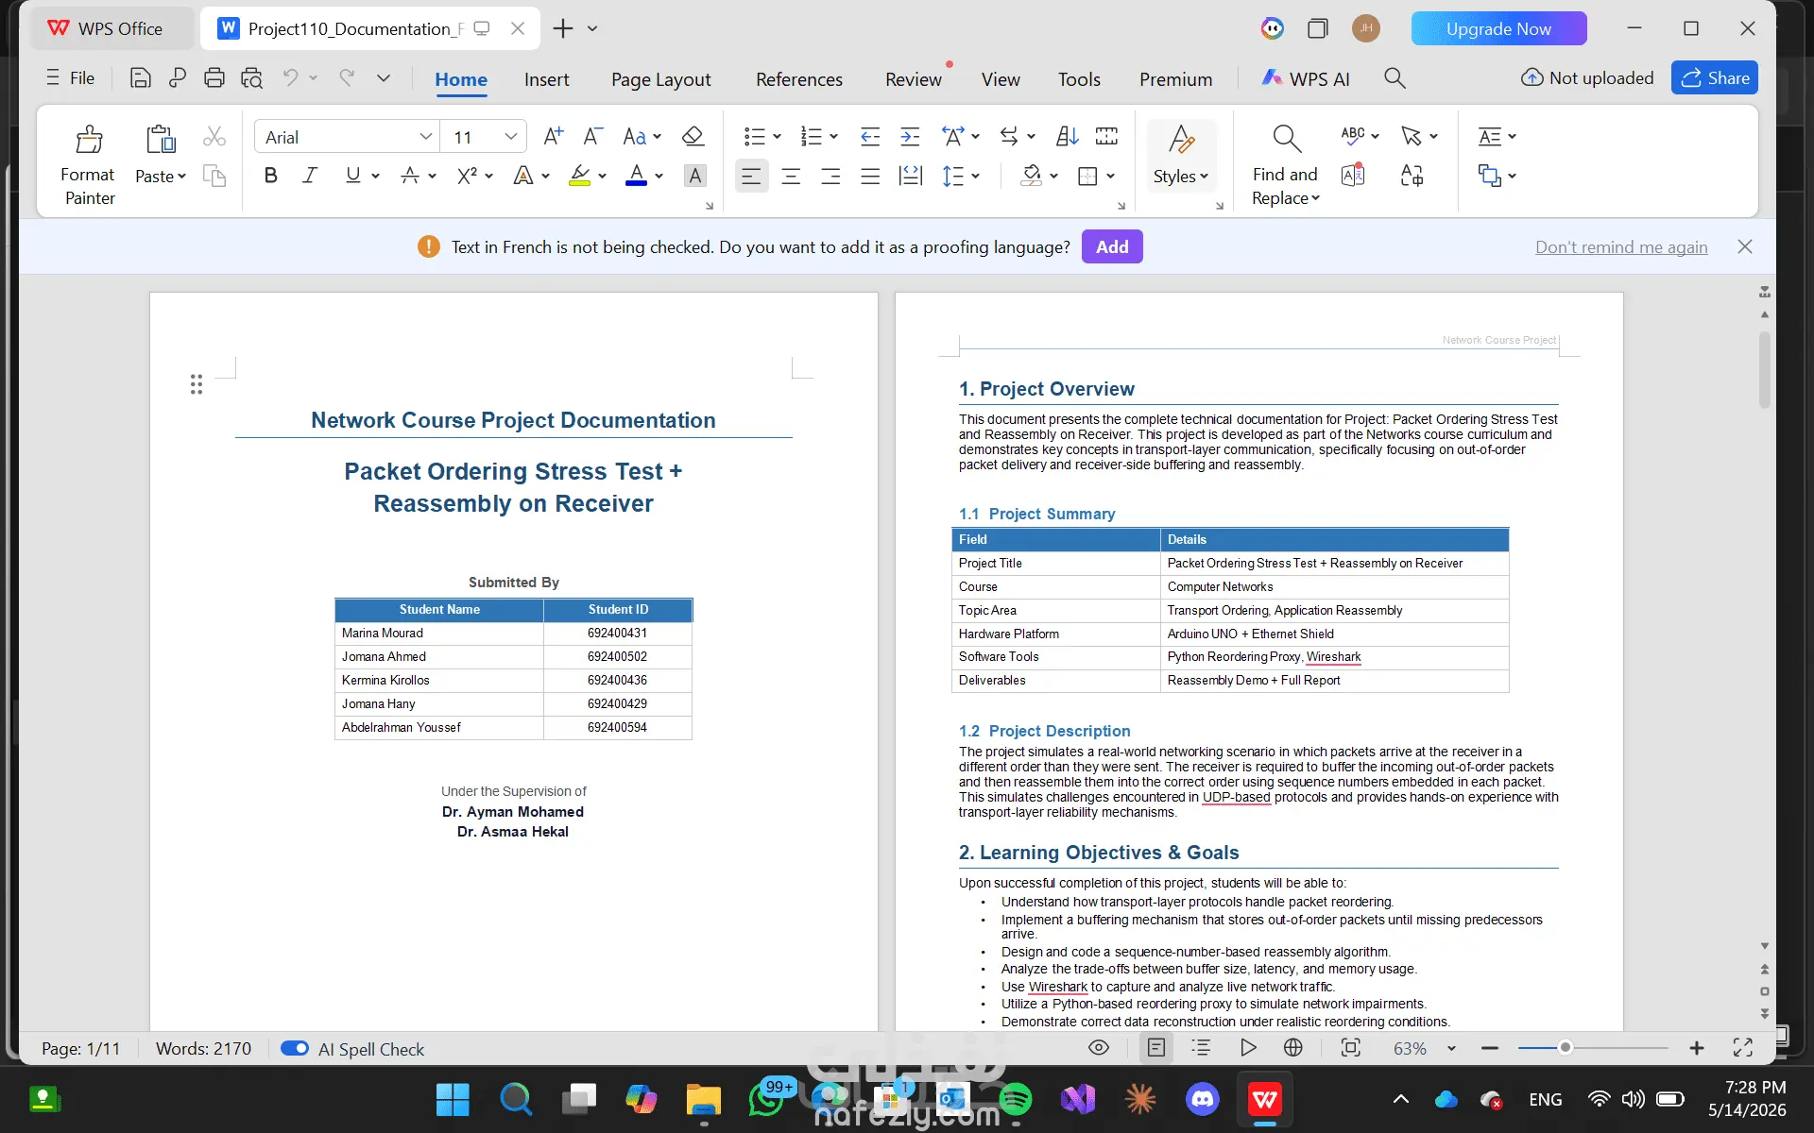Expand the Change Case Aa dropdown
This screenshot has width=1814, height=1133.
[x=658, y=137]
